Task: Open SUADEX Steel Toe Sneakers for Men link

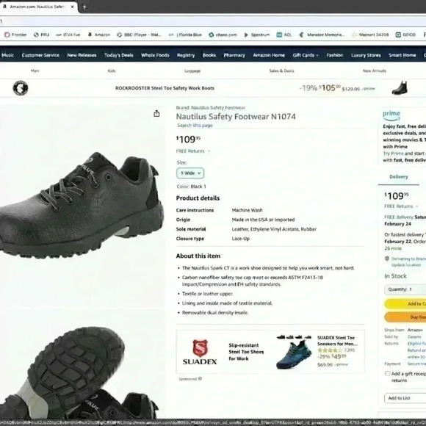Action: coord(337,341)
